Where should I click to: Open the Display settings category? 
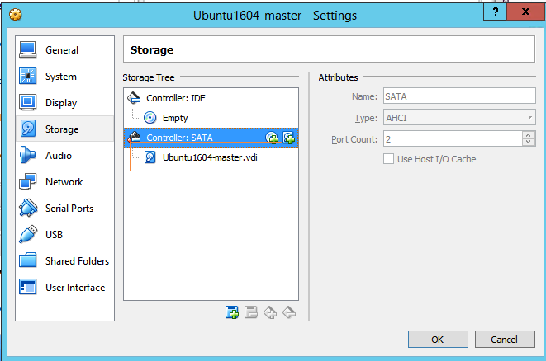64,103
